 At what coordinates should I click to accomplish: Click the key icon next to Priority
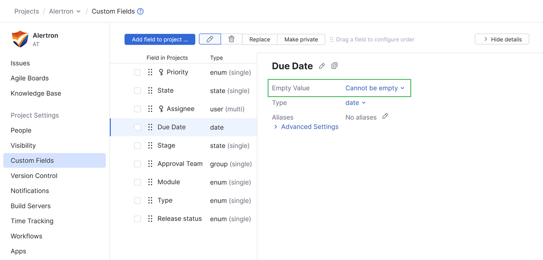pyautogui.click(x=162, y=72)
